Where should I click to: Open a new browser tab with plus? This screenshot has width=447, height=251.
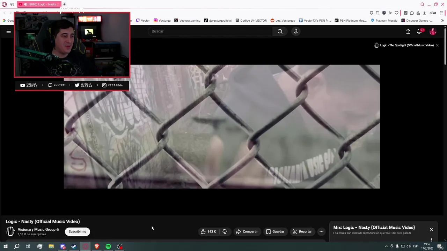coord(64,4)
